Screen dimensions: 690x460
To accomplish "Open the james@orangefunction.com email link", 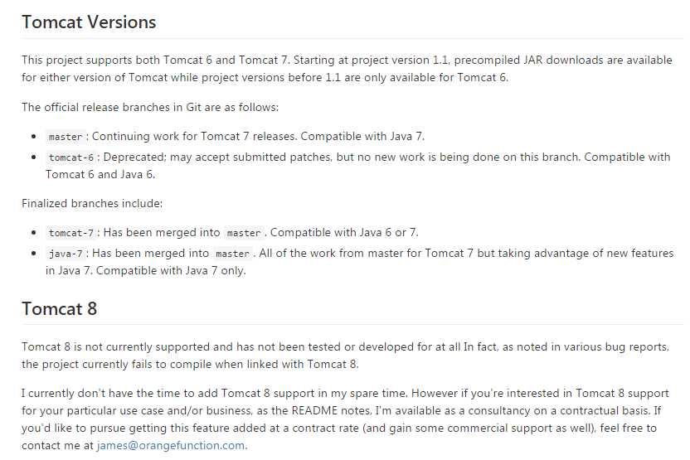I will [170, 445].
